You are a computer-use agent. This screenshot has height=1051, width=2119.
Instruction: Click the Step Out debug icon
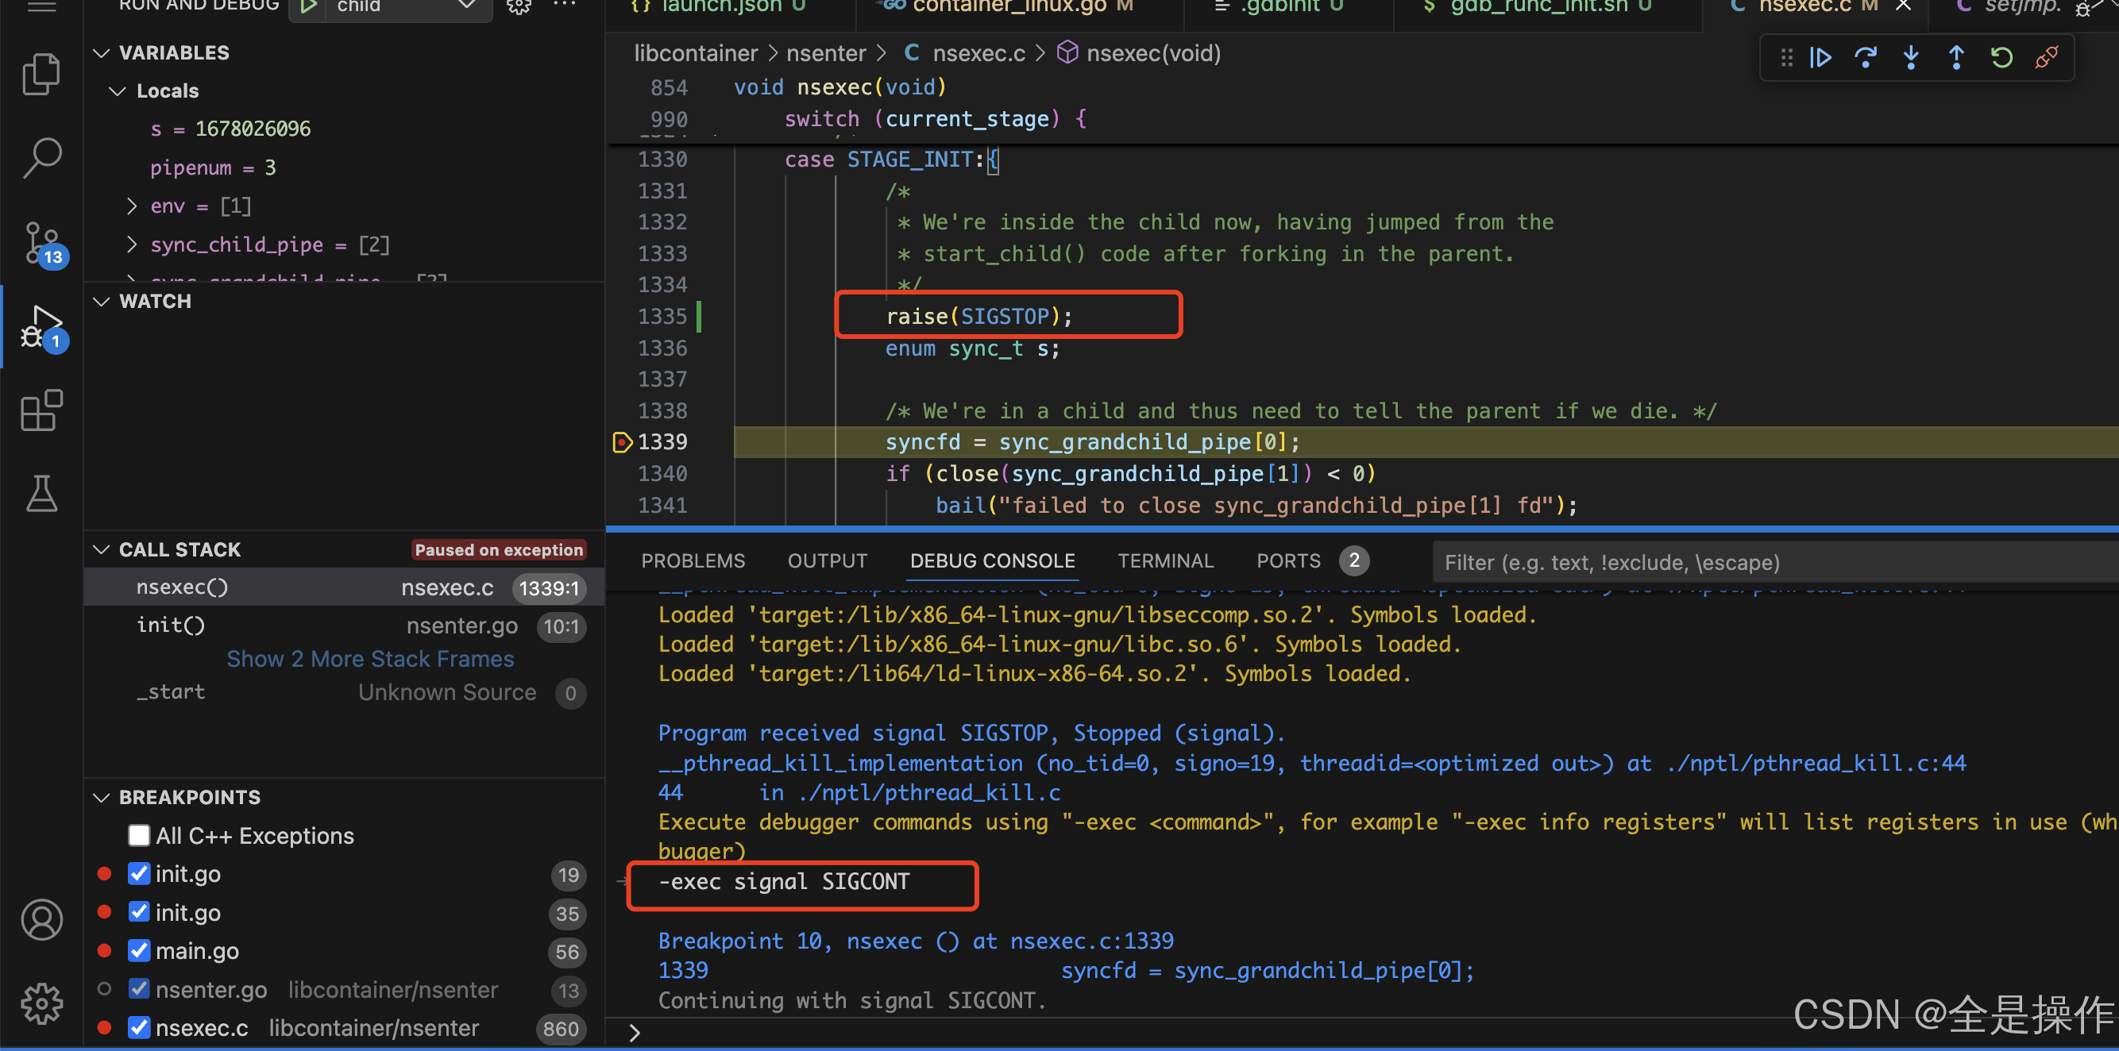coord(1956,58)
